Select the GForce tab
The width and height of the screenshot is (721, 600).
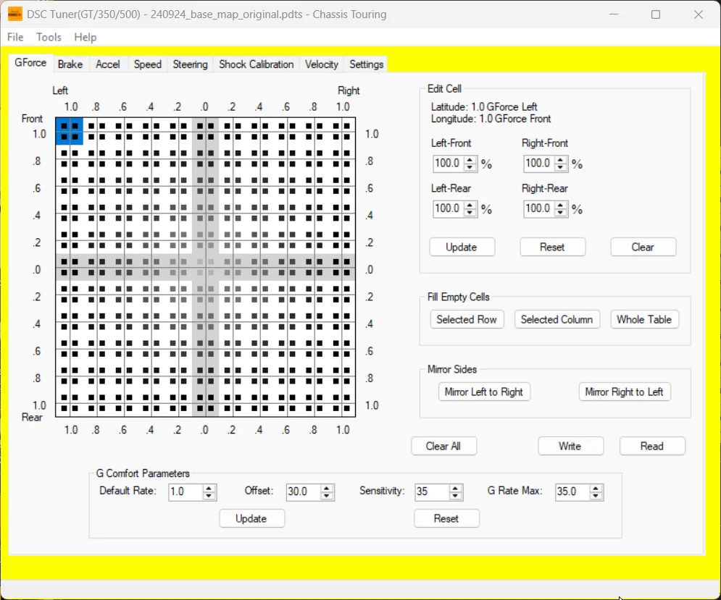point(30,63)
